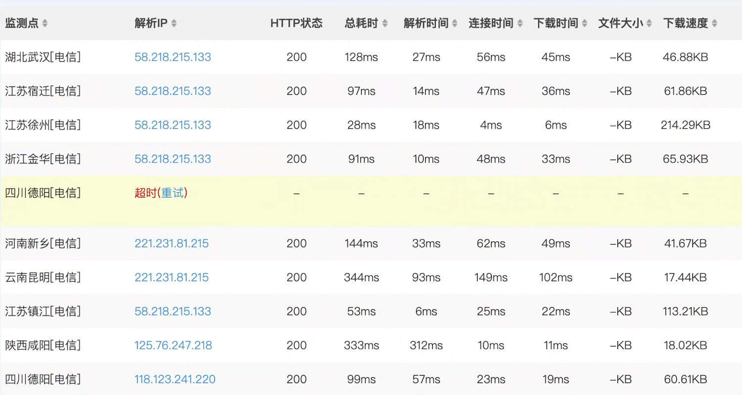Screen dimensions: 742x395
Task: Click the 下载速度 column sort arrows
Action: [714, 23]
